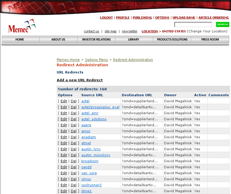Open the anadigm source link

(88, 137)
